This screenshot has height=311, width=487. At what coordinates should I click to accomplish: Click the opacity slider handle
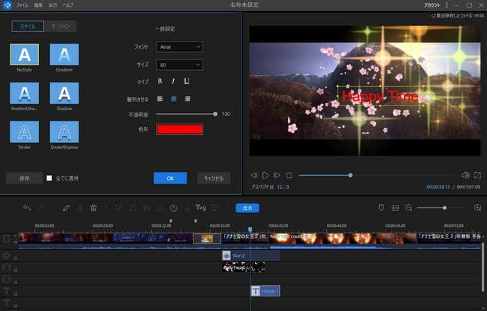coord(215,114)
